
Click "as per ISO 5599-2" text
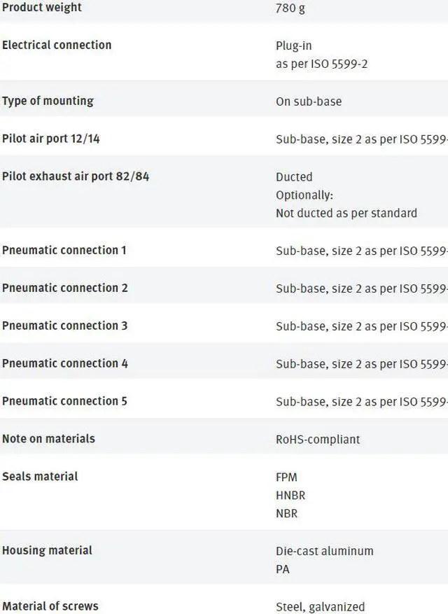pyautogui.click(x=321, y=64)
